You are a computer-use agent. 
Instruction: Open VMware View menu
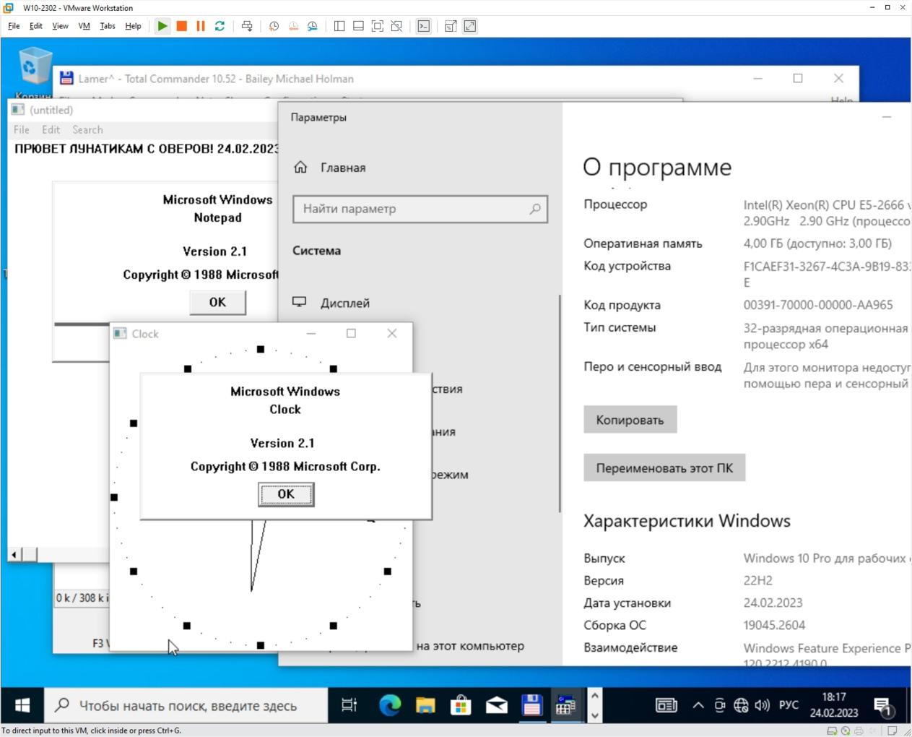tap(60, 26)
